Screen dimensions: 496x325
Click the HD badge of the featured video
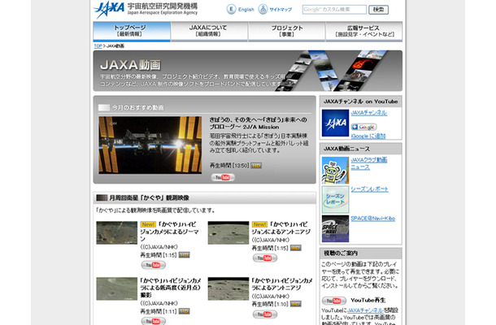coord(256,166)
